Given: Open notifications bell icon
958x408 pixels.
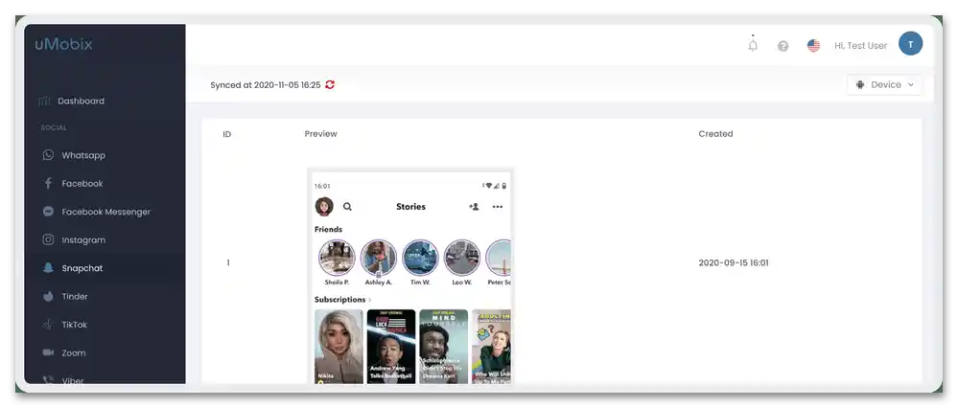Looking at the screenshot, I should (x=753, y=44).
